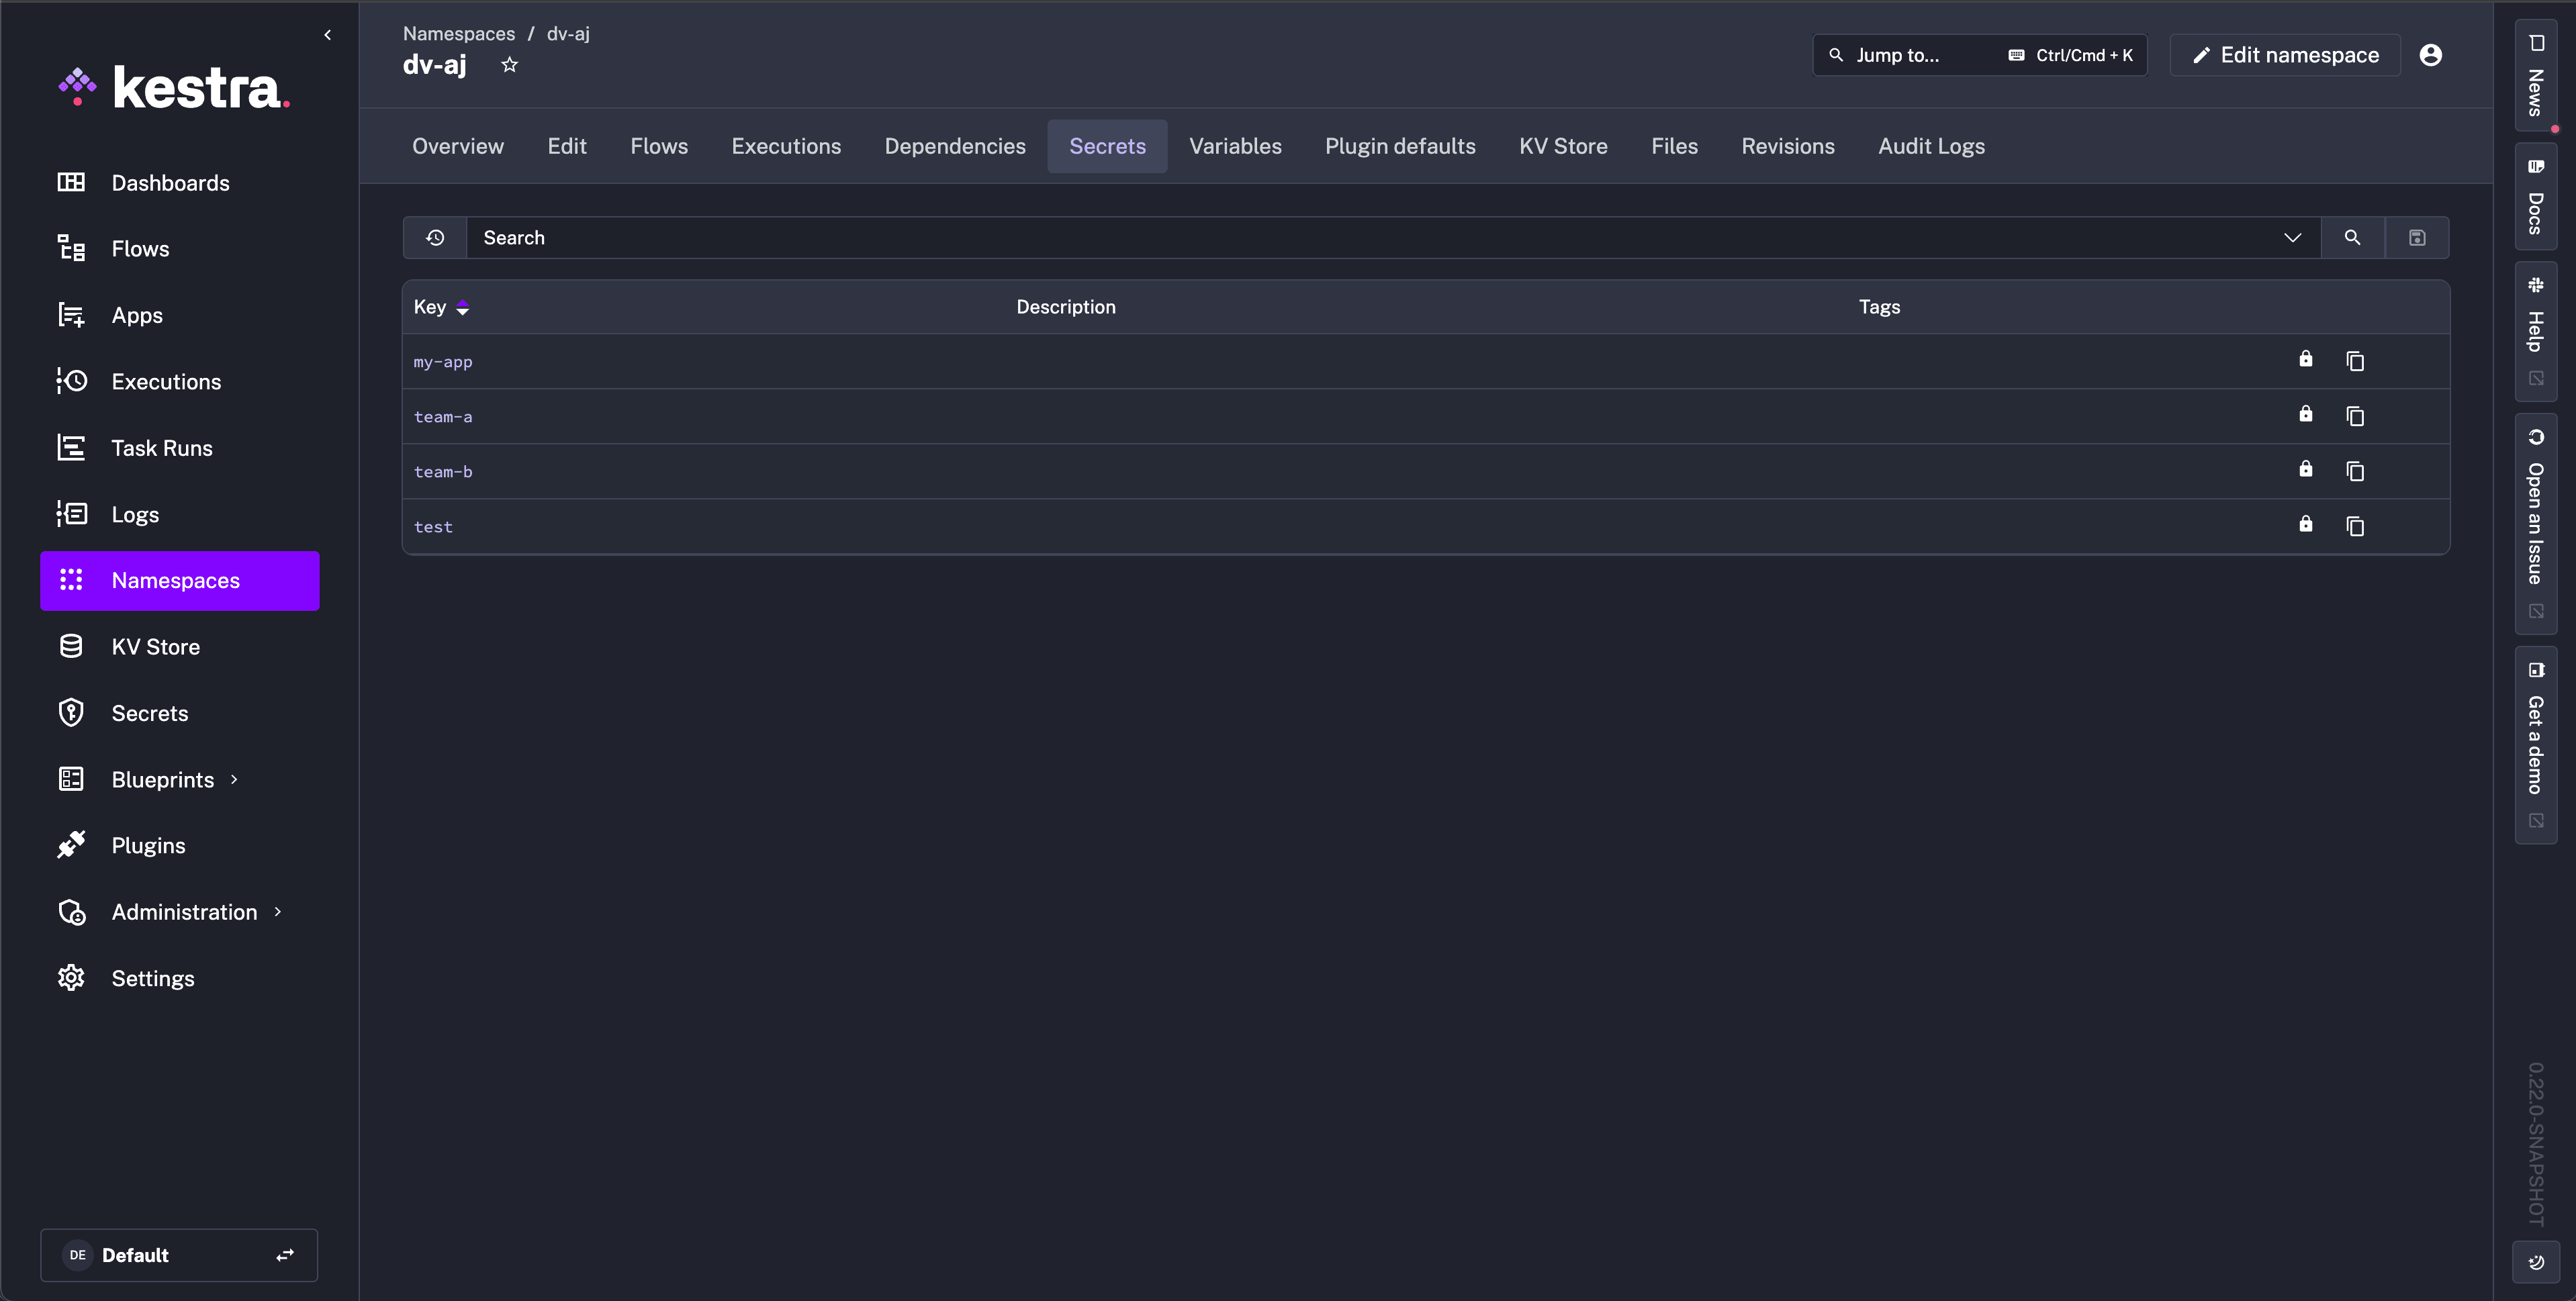Switch to the Variables tab
This screenshot has width=2576, height=1301.
point(1235,146)
